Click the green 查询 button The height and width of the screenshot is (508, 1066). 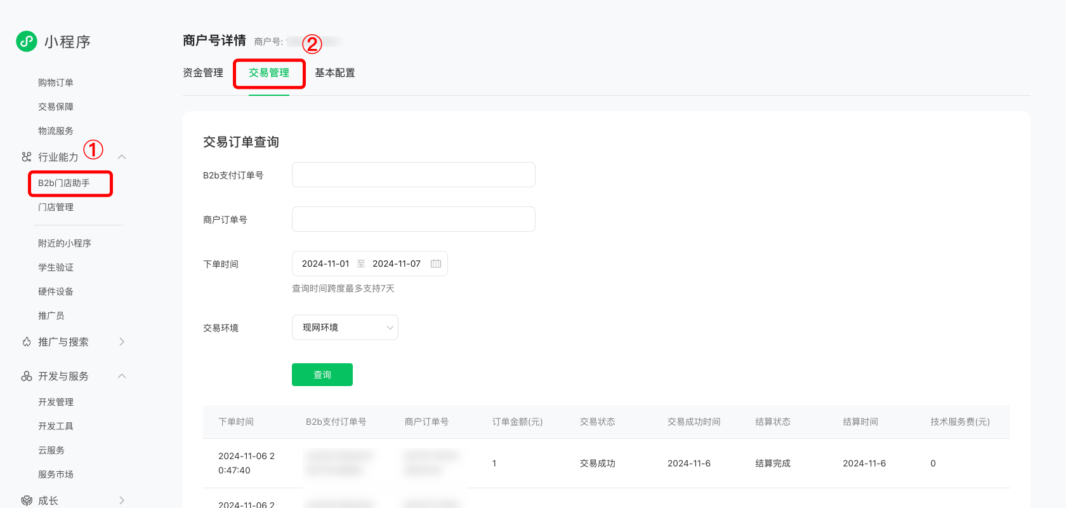point(322,375)
